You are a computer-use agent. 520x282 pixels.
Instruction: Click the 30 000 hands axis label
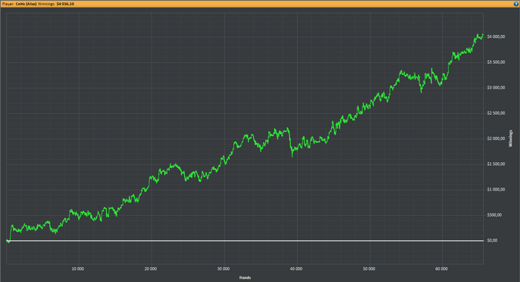224,269
